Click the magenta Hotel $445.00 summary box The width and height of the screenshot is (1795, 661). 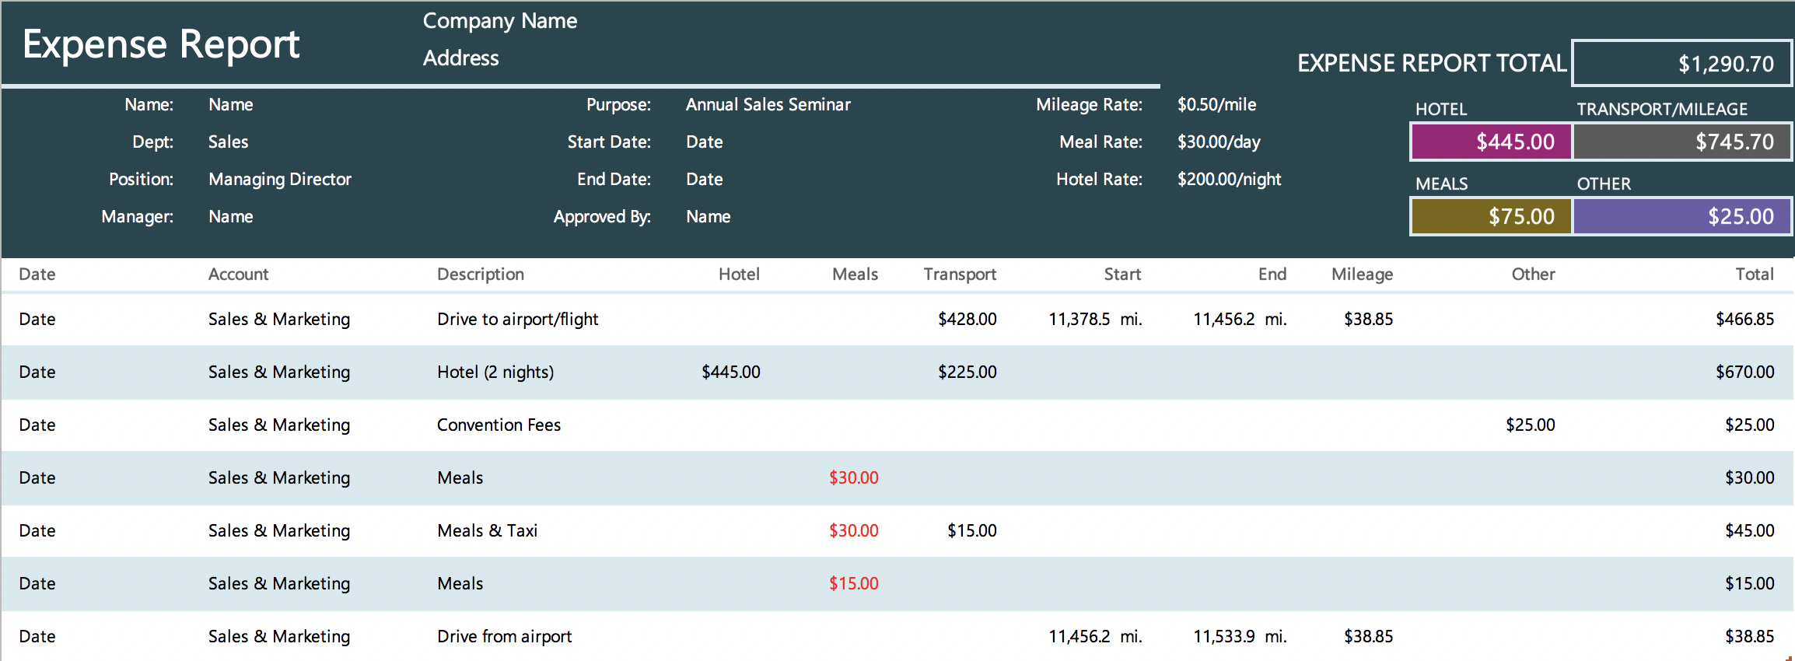pos(1491,142)
